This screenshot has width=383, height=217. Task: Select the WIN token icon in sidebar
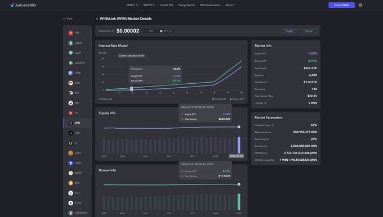tap(70, 123)
